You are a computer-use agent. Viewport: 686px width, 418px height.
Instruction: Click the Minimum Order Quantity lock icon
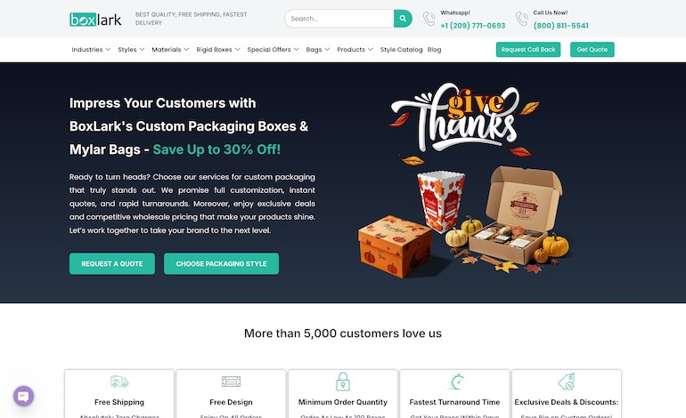click(343, 382)
